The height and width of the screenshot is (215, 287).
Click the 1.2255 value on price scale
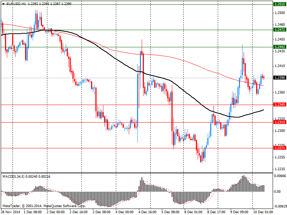[x=280, y=157]
